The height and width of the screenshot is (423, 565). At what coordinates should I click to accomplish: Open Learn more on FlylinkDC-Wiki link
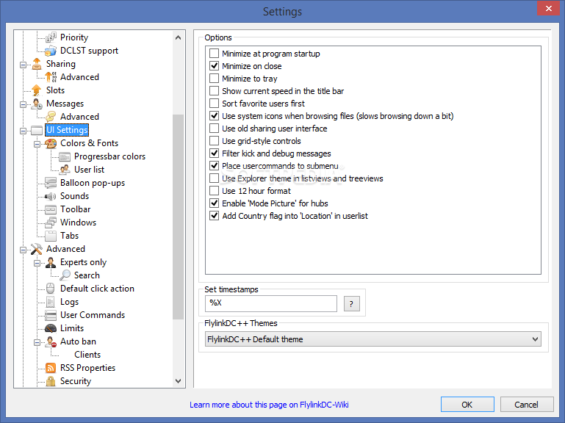pos(269,405)
